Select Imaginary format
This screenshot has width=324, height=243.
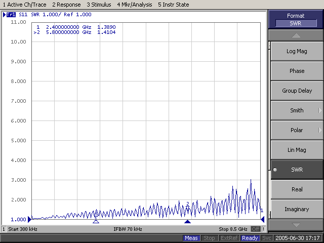click(297, 209)
